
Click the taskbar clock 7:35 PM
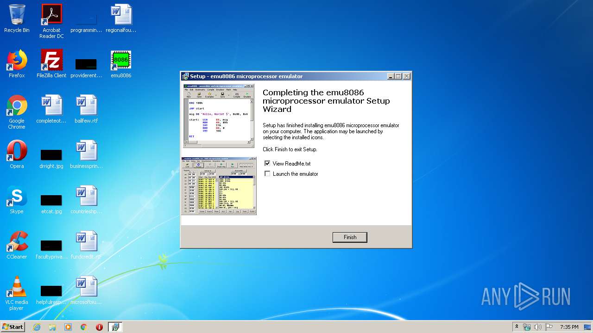(569, 327)
